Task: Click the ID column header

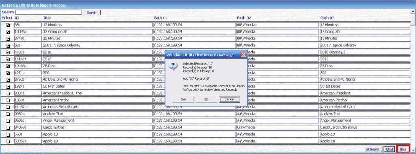Action: click(16, 18)
